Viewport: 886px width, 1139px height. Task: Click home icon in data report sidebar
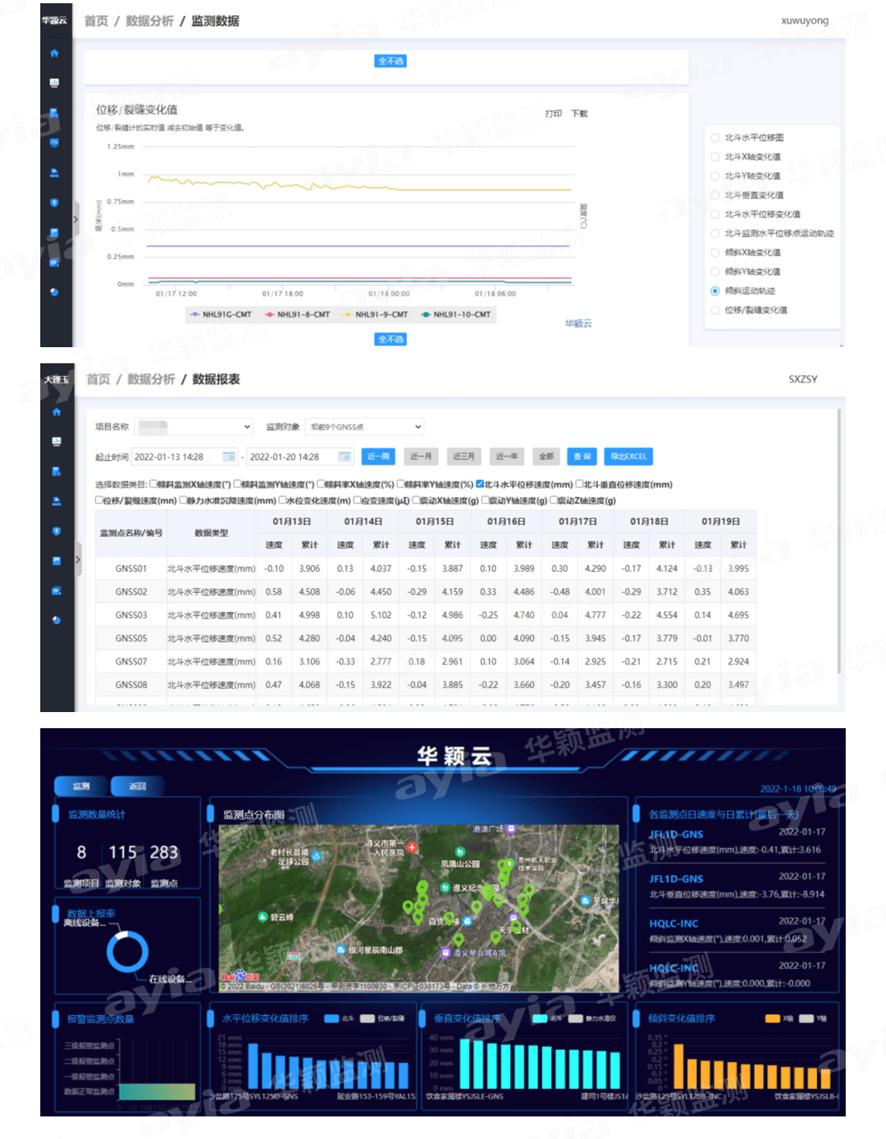pos(56,412)
